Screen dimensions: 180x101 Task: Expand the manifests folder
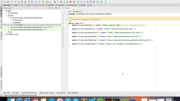pos(6,13)
